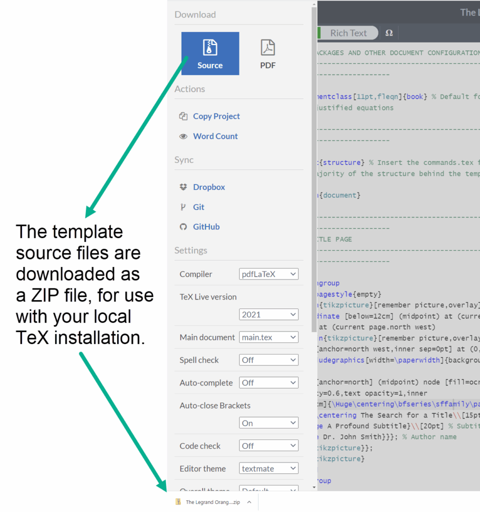The height and width of the screenshot is (512, 480).
Task: Click the menu panel scrollbar
Action: pyautogui.click(x=314, y=170)
